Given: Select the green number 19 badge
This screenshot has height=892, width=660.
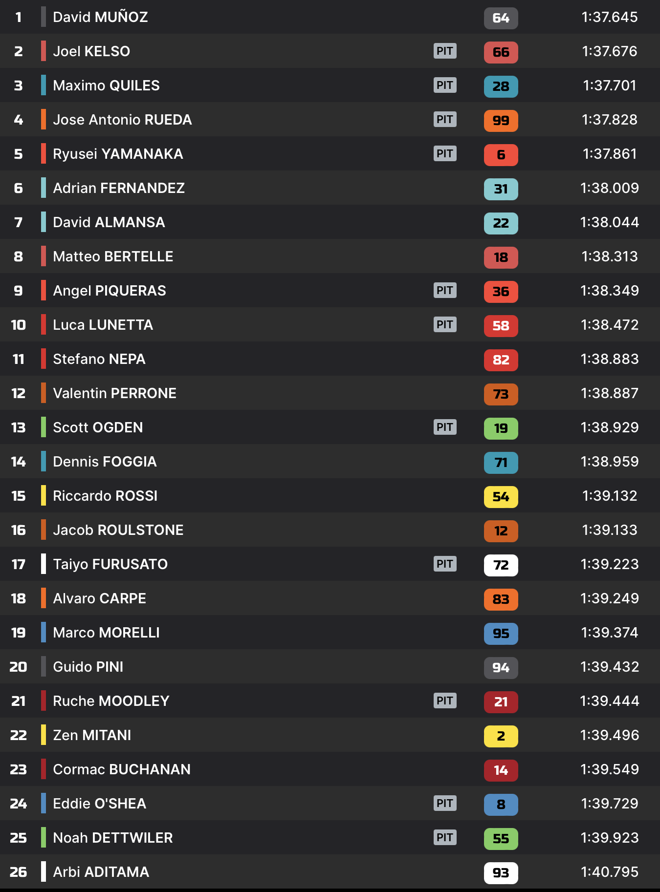Looking at the screenshot, I should 501,428.
